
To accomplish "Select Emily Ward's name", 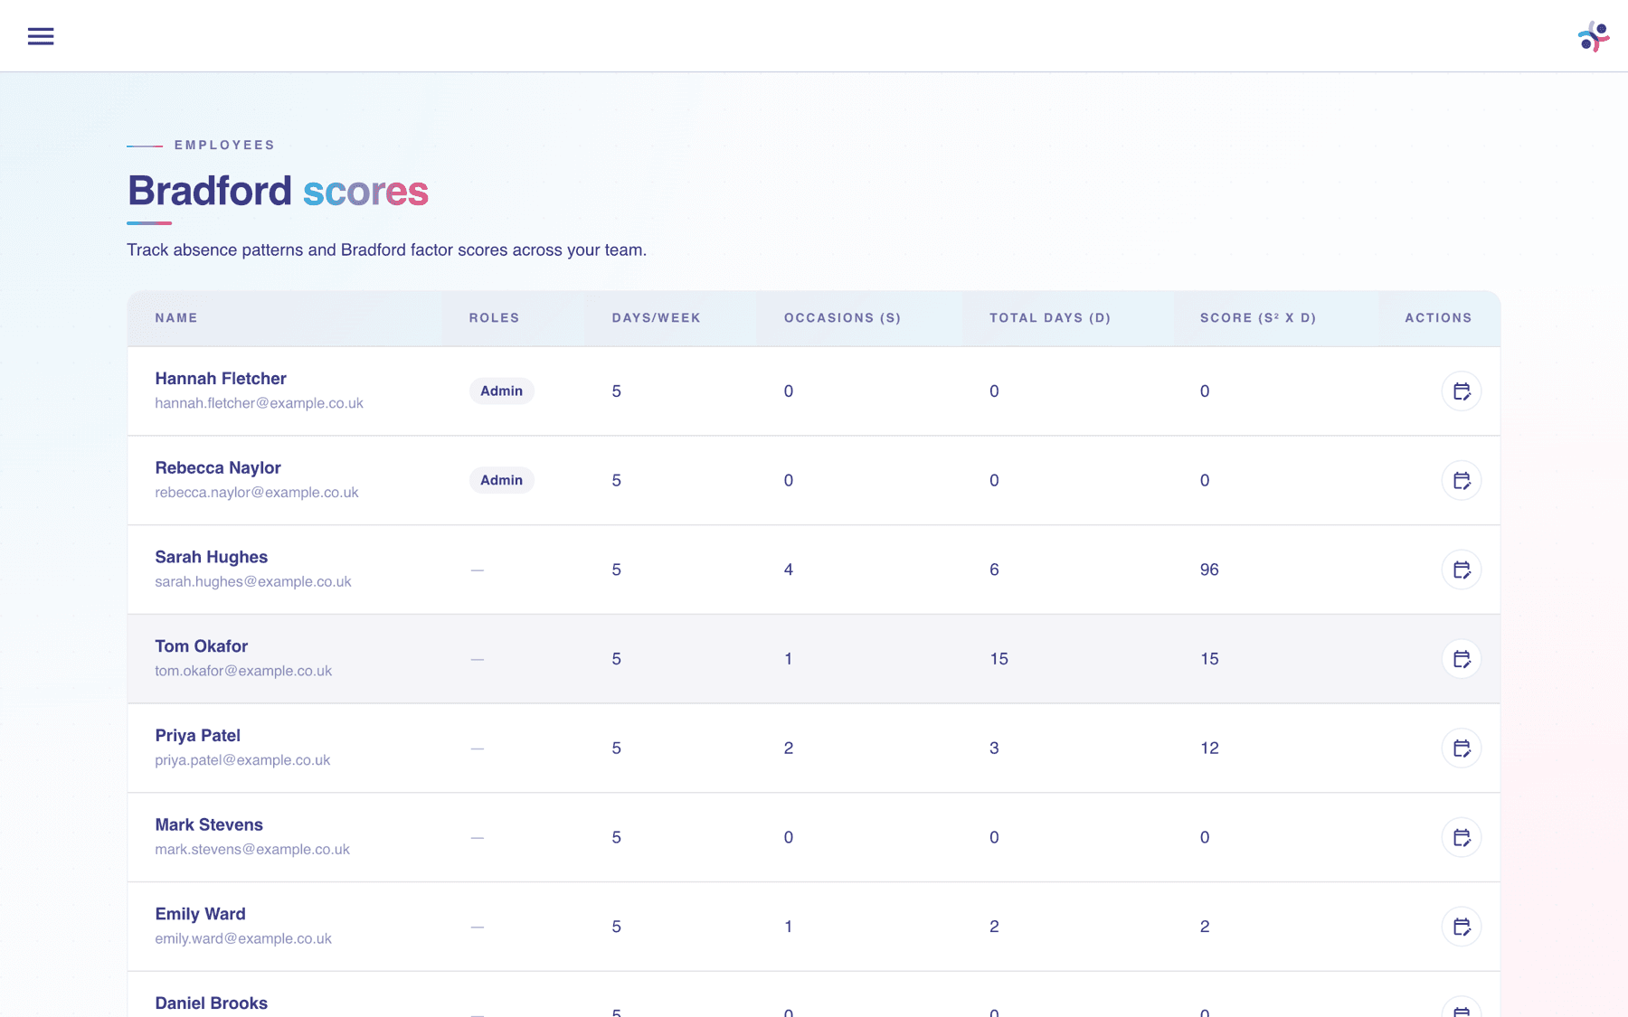I will 200,914.
